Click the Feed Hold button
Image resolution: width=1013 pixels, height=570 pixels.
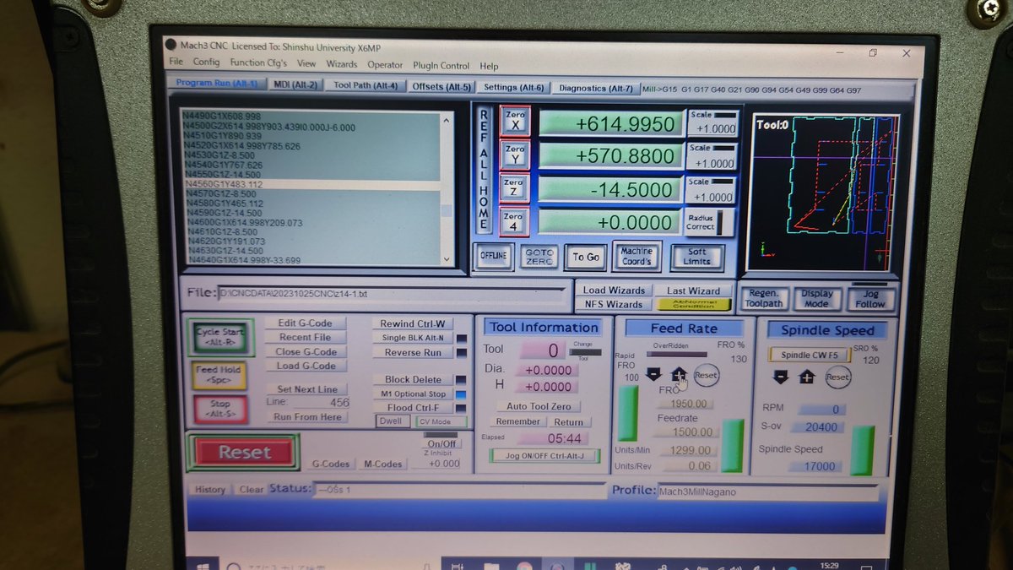(x=219, y=375)
